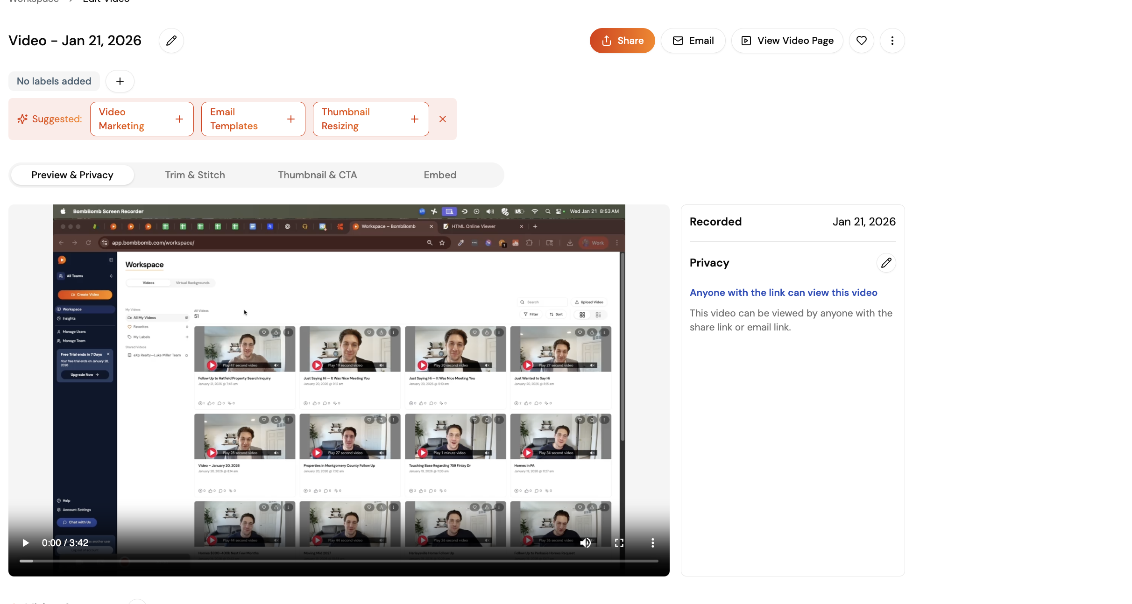This screenshot has width=1132, height=604.
Task: Click 'Anyone with the link can view this video'
Action: (784, 293)
